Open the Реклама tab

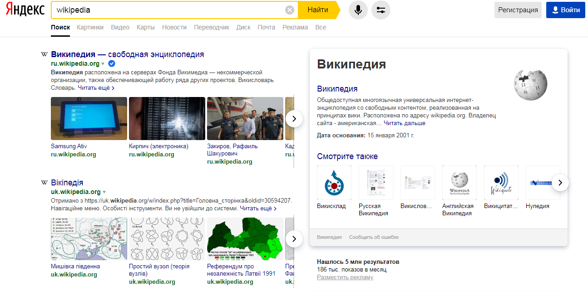(x=295, y=27)
